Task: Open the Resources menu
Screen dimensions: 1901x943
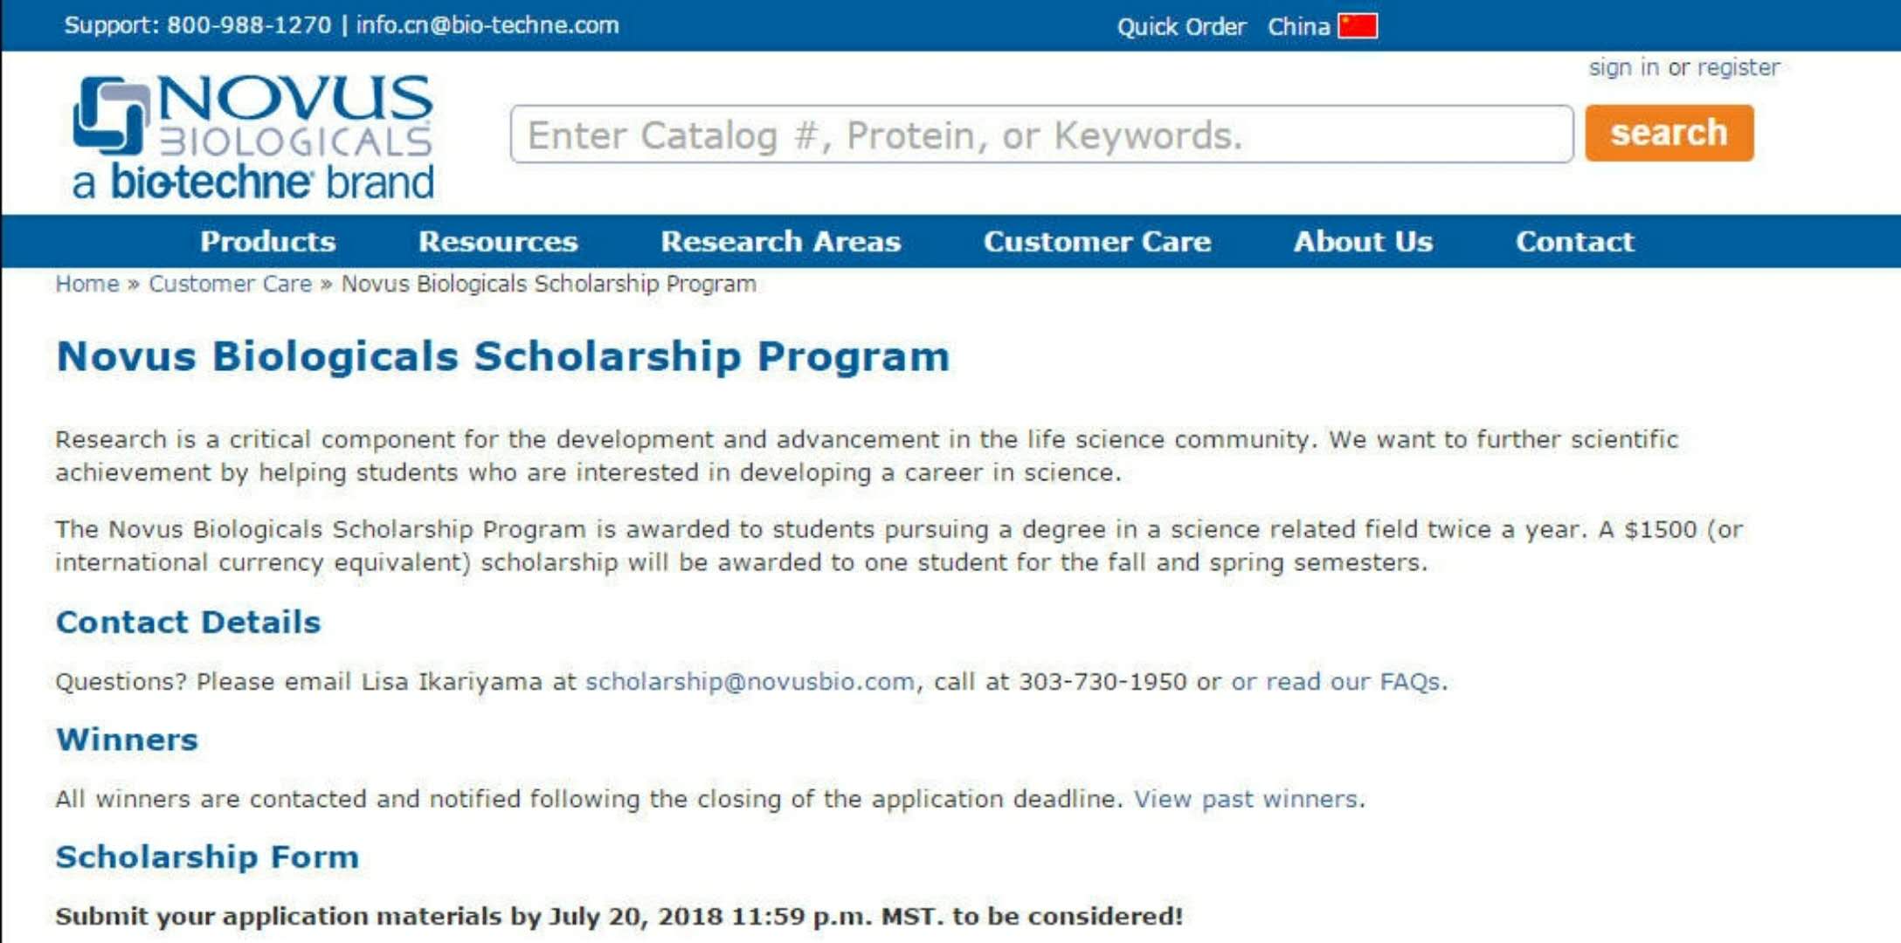Action: pos(498,242)
